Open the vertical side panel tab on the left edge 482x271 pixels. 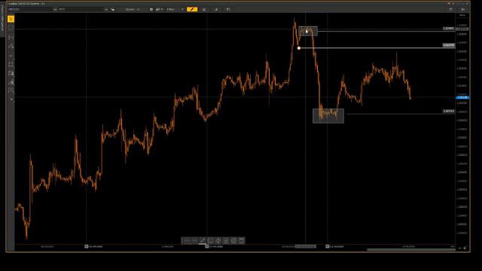2,18
